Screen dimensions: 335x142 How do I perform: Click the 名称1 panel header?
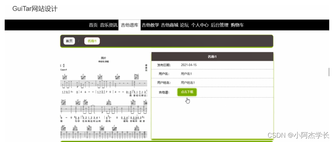[212, 57]
